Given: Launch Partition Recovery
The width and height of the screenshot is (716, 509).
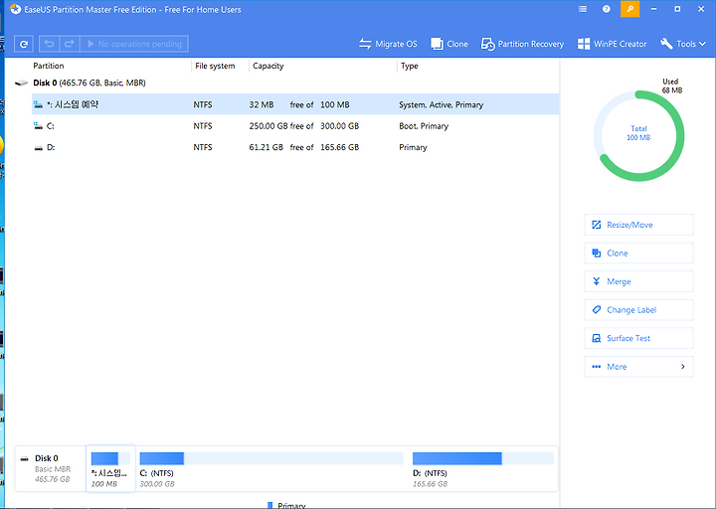Looking at the screenshot, I should point(522,44).
